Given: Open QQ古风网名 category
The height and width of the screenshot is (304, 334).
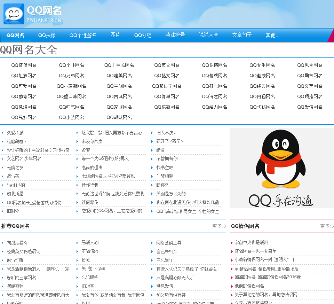Looking at the screenshot, I should point(119,96).
